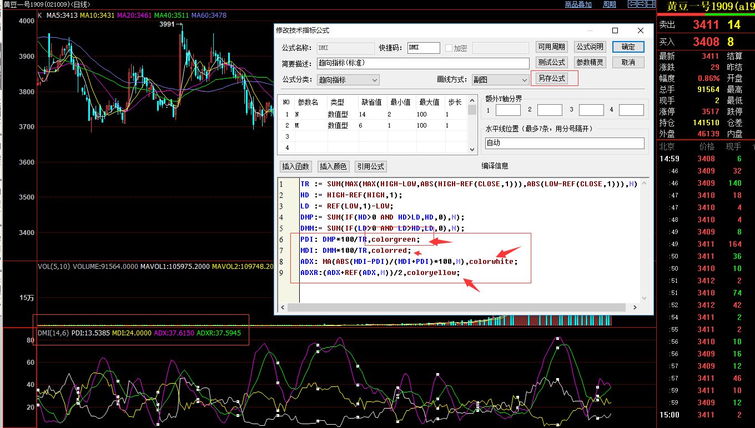Viewport: 755px width, 428px height.
Task: Click the left arrow navigation icon
Action: pos(632,4)
